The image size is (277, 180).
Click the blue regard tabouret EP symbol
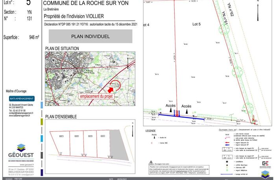227,145
